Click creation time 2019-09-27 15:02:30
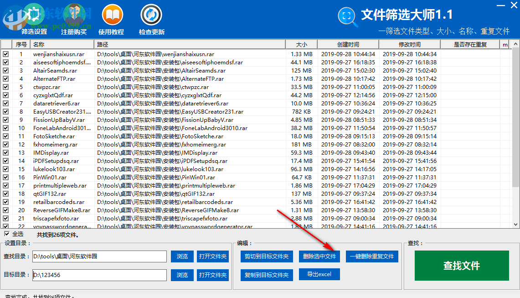 [348, 70]
